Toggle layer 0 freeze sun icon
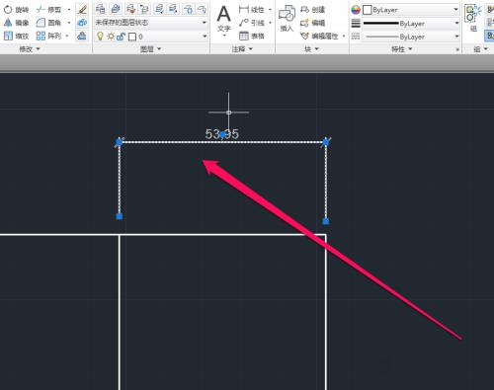The image size is (494, 390). click(111, 37)
